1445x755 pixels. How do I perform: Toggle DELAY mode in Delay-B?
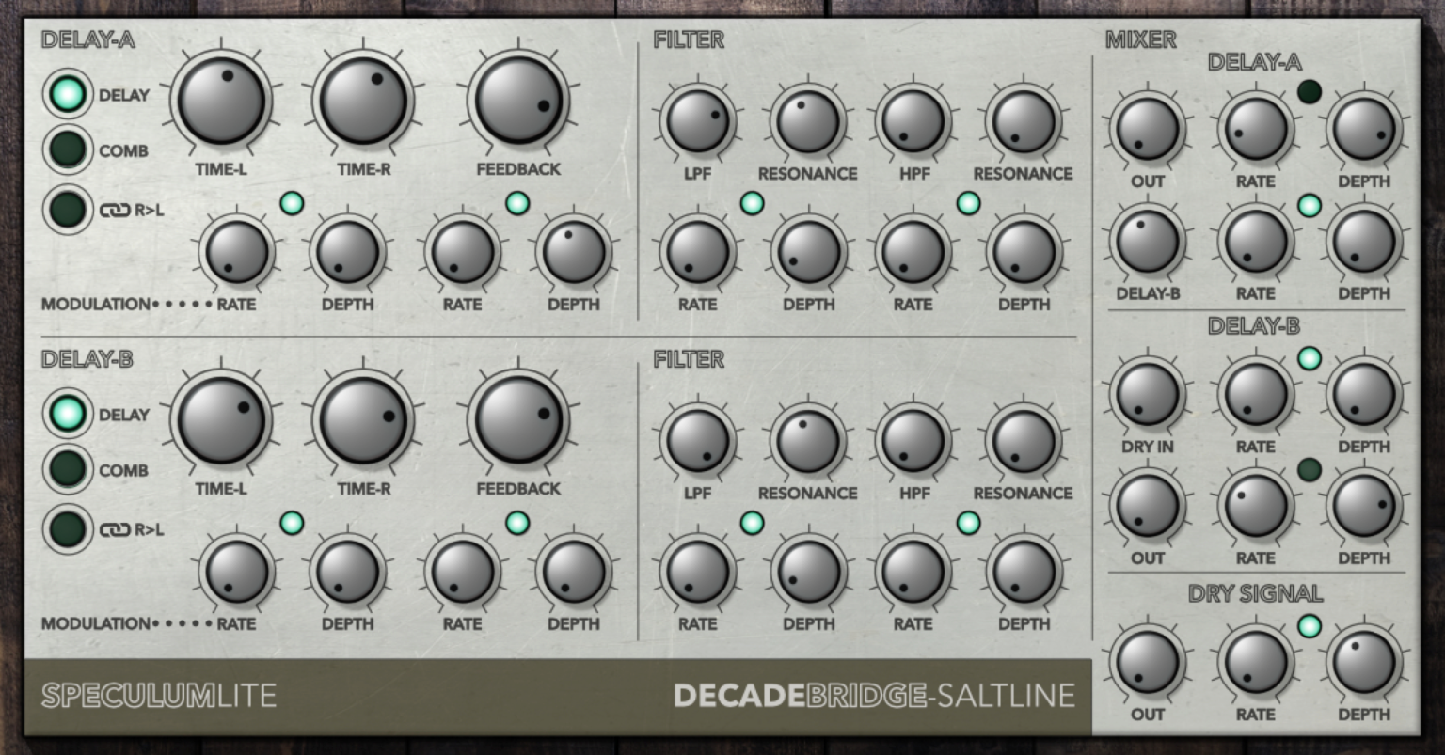coord(67,414)
